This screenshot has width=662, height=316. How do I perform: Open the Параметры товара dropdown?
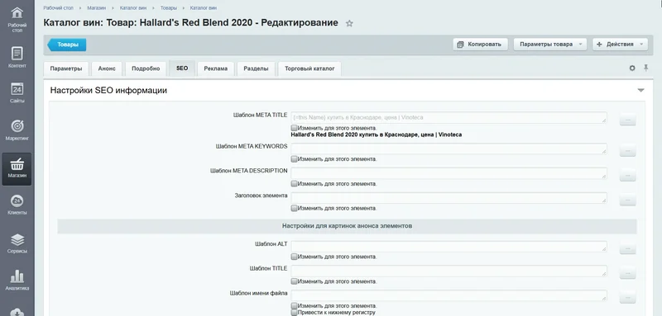550,45
